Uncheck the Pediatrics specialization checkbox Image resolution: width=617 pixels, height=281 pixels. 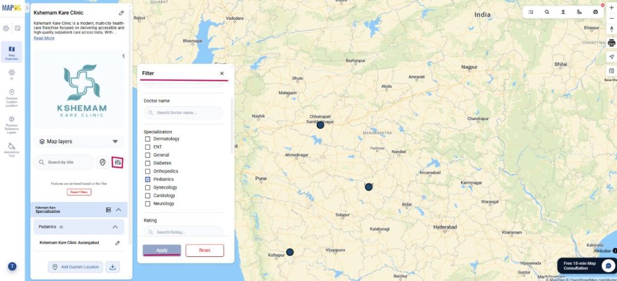tap(148, 179)
